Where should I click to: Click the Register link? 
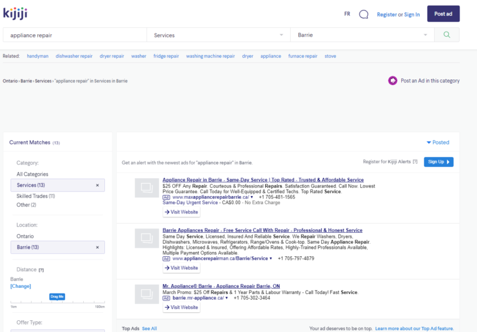point(387,14)
